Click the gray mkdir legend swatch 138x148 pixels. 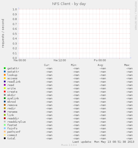pyautogui.click(x=5, y=95)
